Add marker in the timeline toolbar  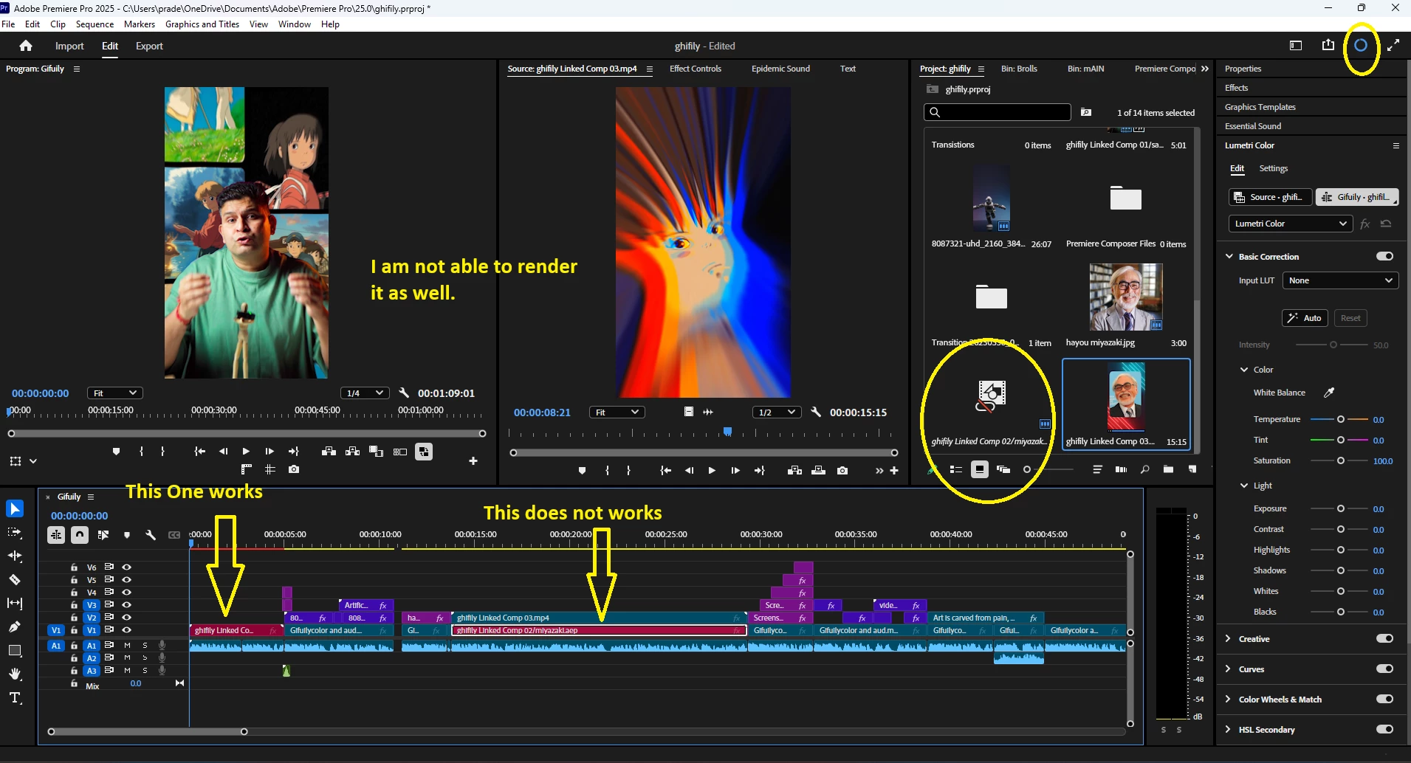click(x=127, y=535)
